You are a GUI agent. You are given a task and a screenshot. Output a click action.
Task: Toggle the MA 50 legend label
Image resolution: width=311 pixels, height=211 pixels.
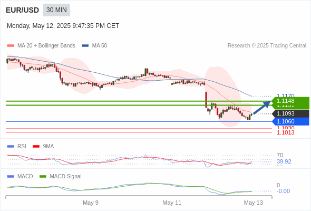tap(100, 46)
